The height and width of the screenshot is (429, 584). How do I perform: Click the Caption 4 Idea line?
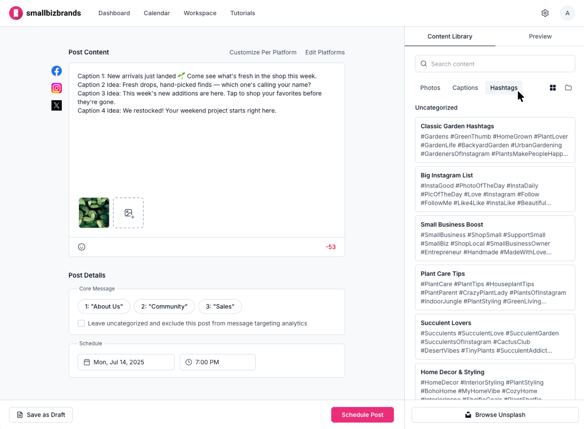click(177, 111)
